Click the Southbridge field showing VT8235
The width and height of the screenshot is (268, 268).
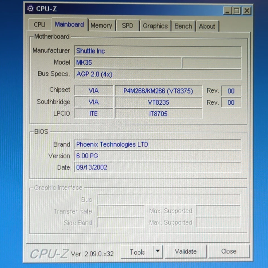(x=158, y=102)
